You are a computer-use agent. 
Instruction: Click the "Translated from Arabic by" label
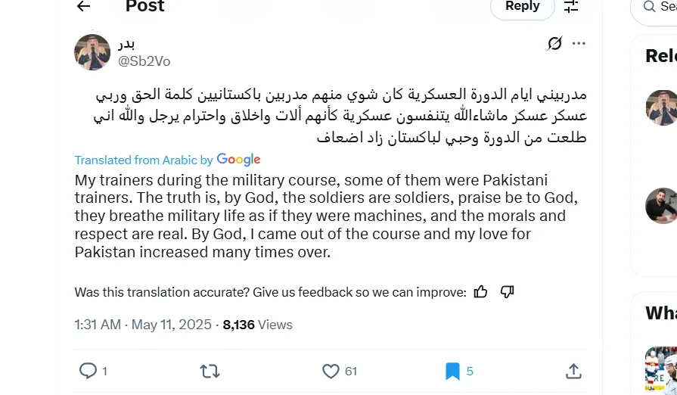(x=144, y=160)
